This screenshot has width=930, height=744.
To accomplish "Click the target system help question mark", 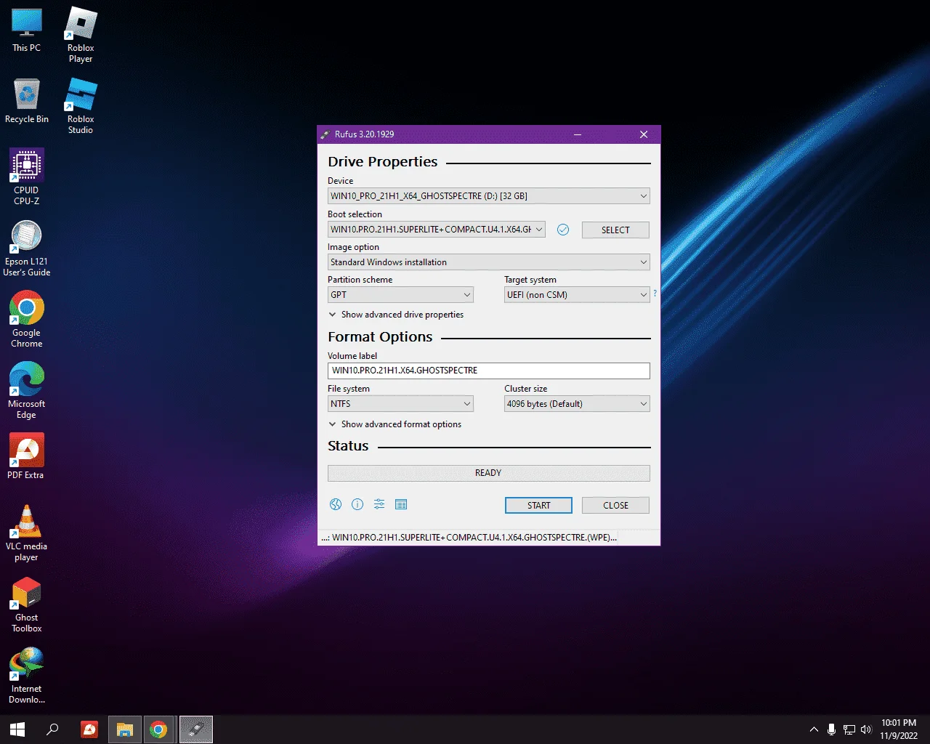I will coord(655,294).
